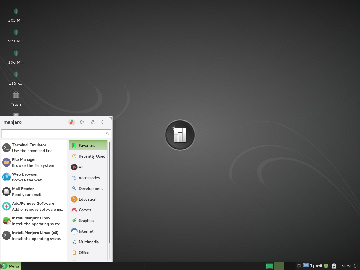
Task: Click the volume speaker tray icon
Action: point(319,266)
